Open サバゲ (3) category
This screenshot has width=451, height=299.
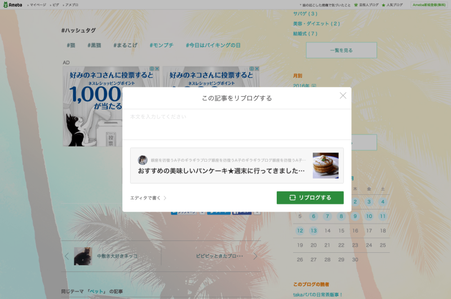305,14
